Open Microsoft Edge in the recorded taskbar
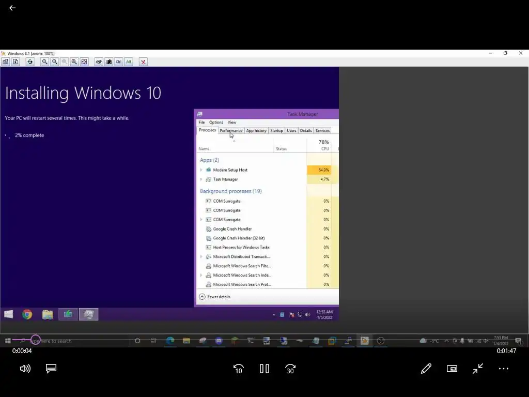The height and width of the screenshot is (397, 529). tap(170, 341)
